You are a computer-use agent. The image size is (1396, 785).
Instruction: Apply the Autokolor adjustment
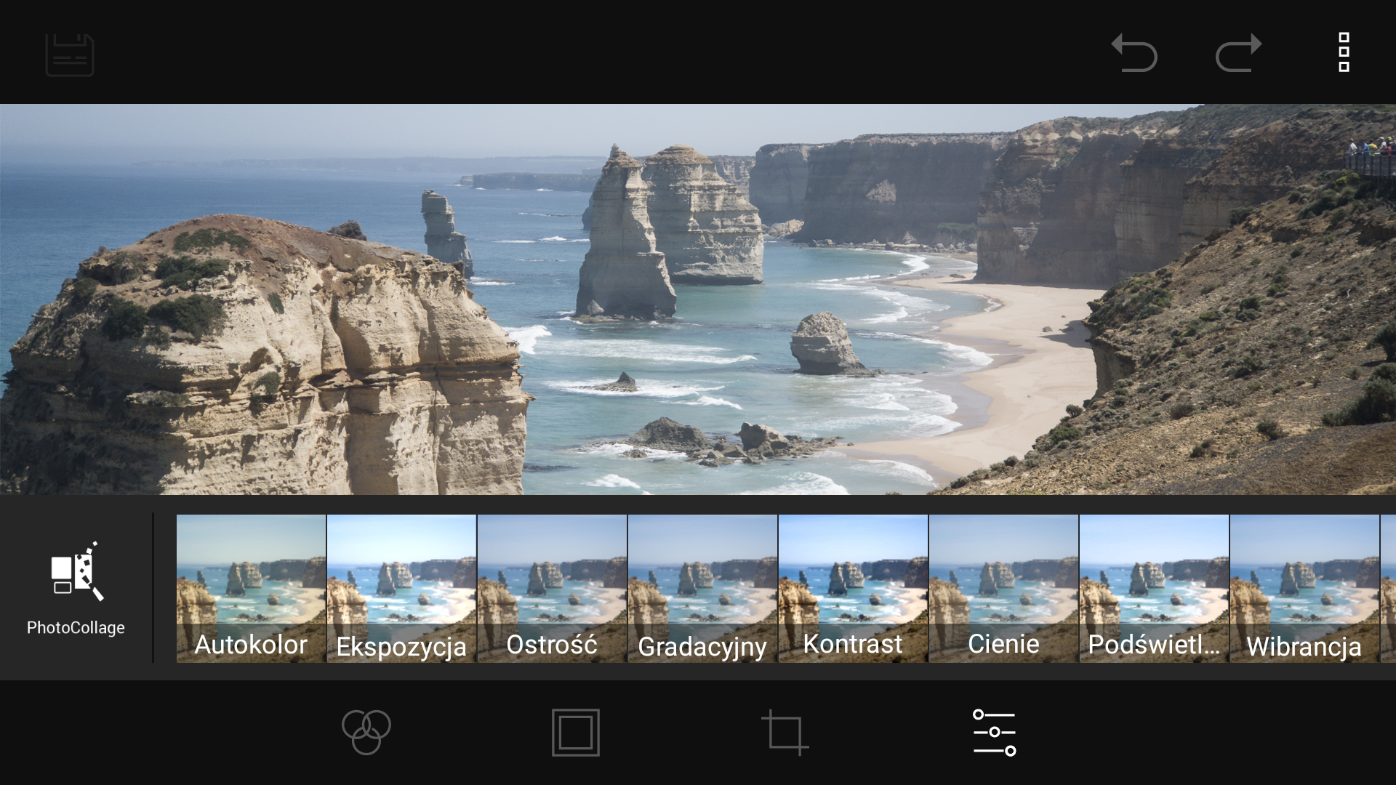pos(251,588)
